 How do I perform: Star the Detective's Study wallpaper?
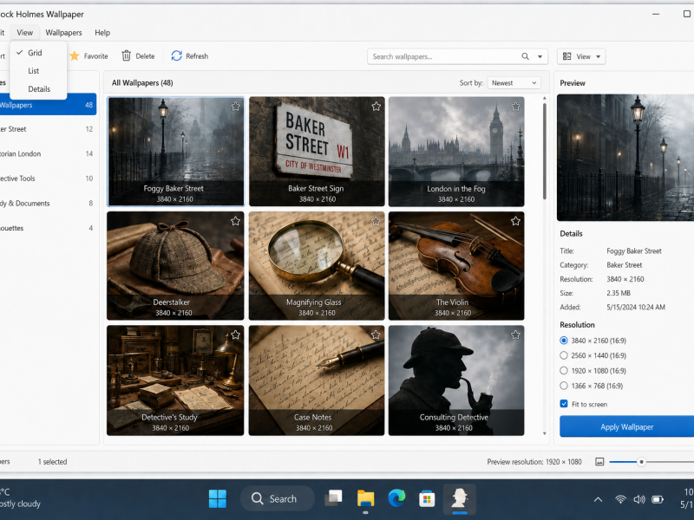[x=235, y=335]
